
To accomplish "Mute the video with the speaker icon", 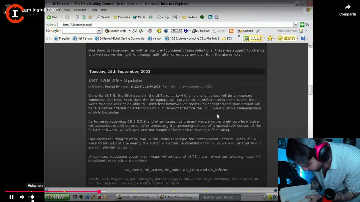I will [x=22, y=197].
